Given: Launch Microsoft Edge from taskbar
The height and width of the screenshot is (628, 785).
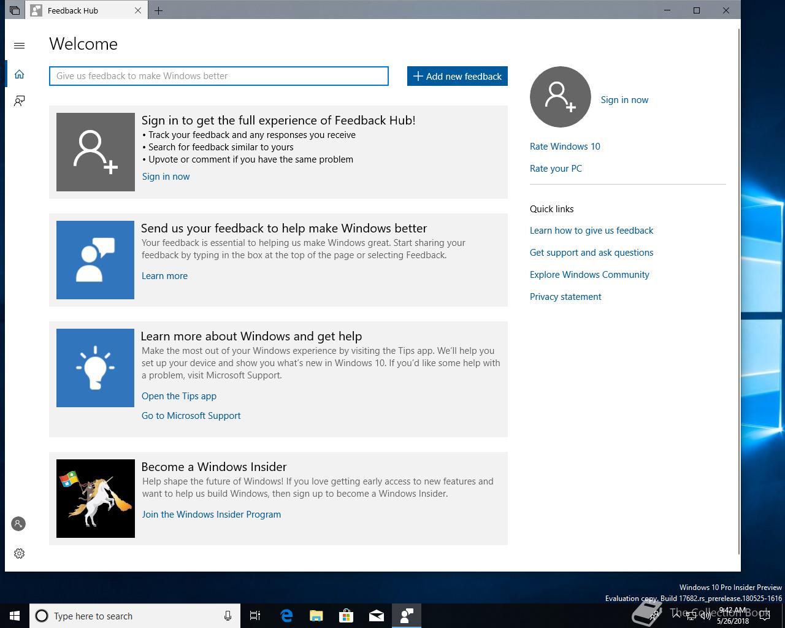Looking at the screenshot, I should click(286, 616).
